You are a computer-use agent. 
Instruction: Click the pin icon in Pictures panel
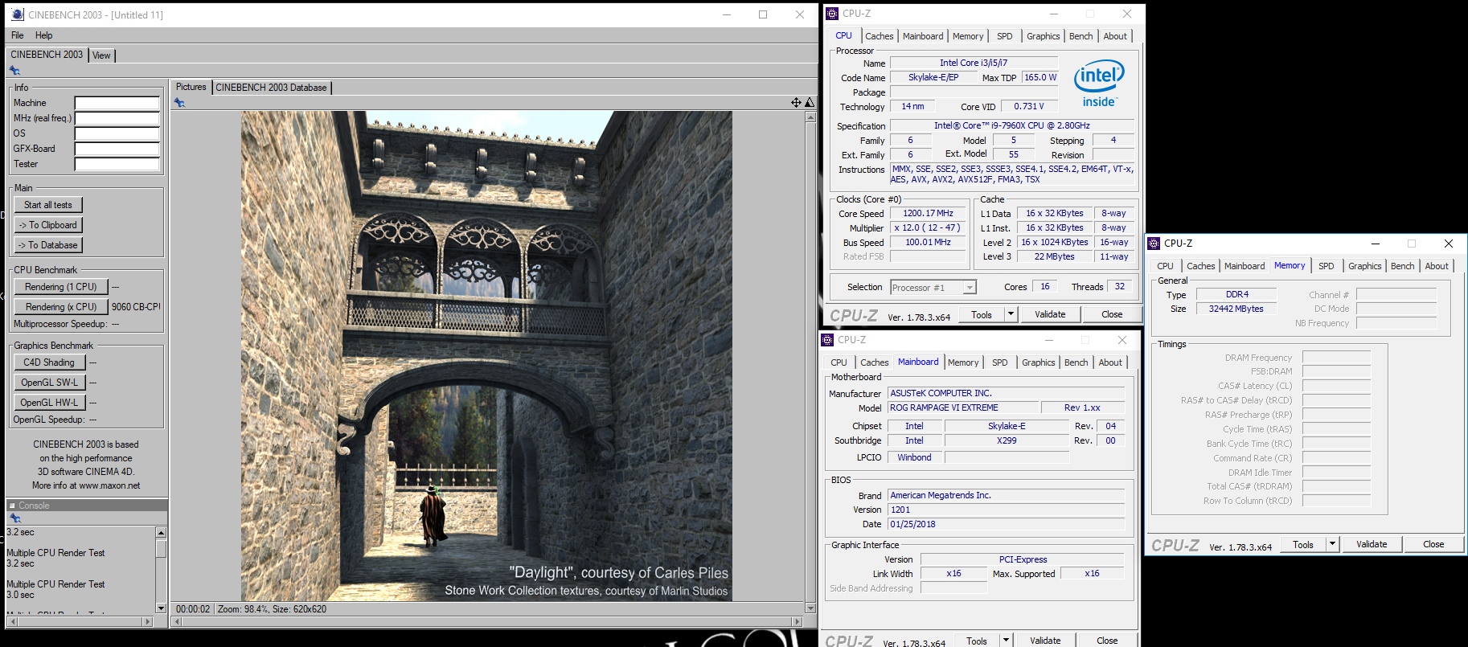(x=179, y=103)
